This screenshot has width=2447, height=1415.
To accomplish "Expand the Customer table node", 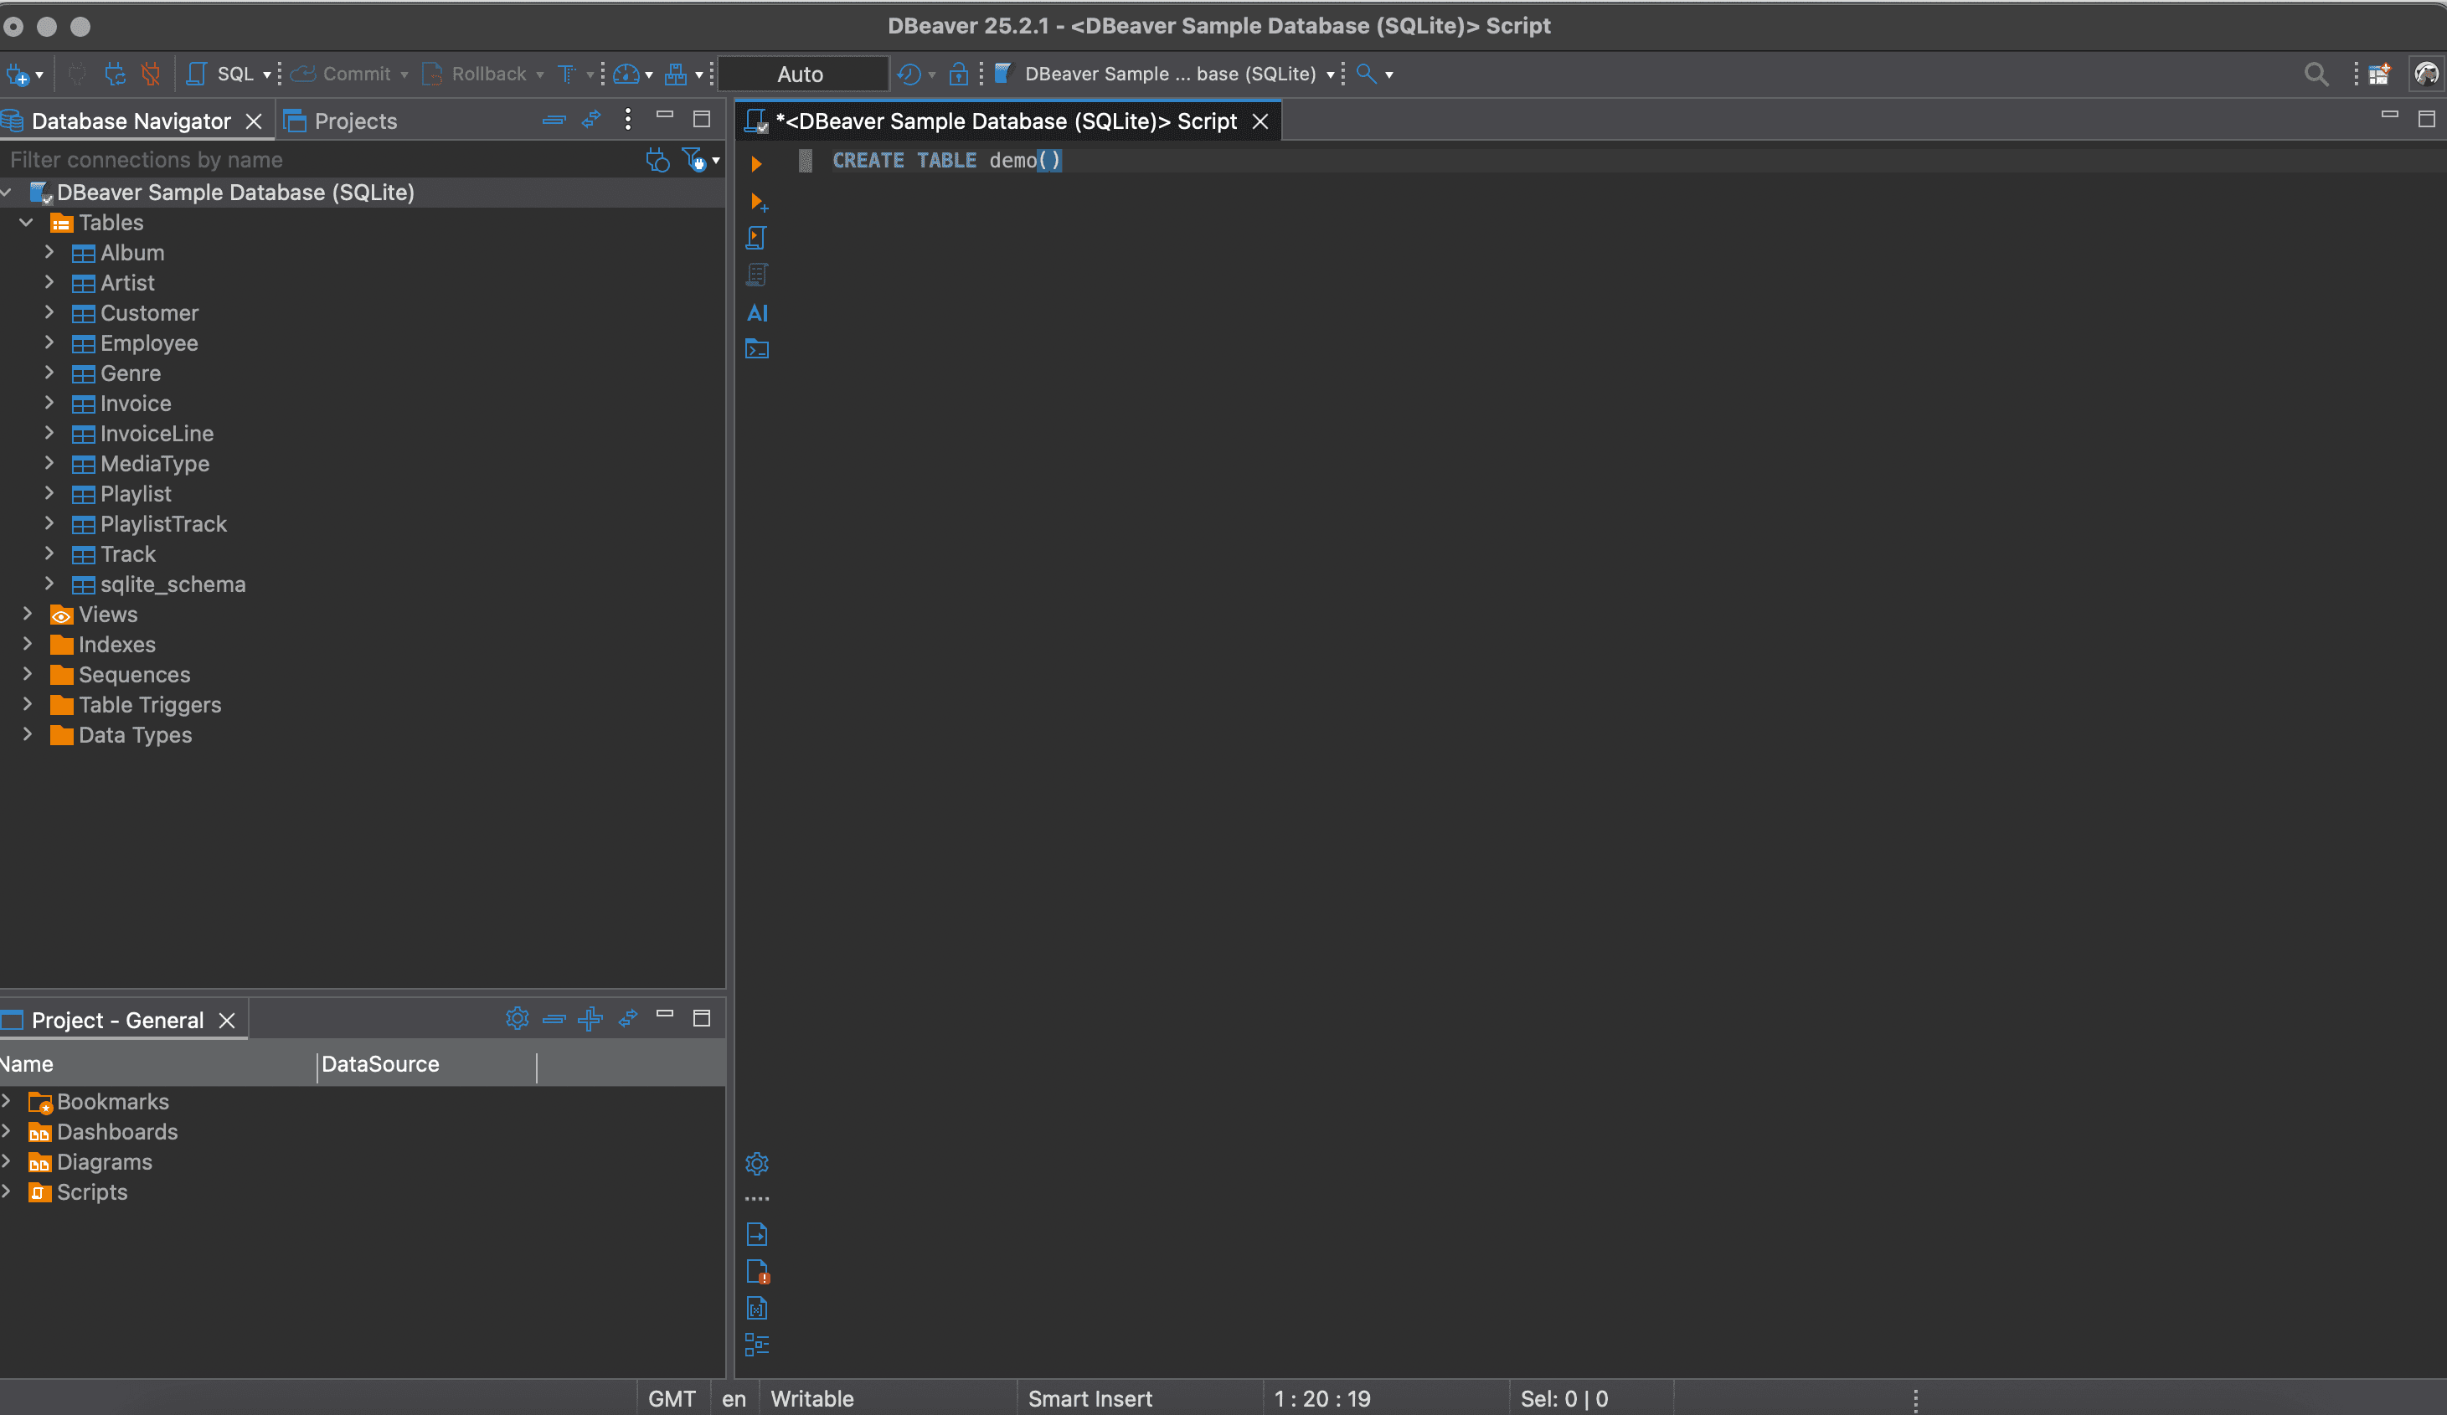I will point(49,312).
